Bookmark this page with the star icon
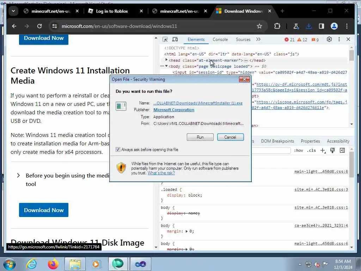361x271 pixels. [x=259, y=26]
